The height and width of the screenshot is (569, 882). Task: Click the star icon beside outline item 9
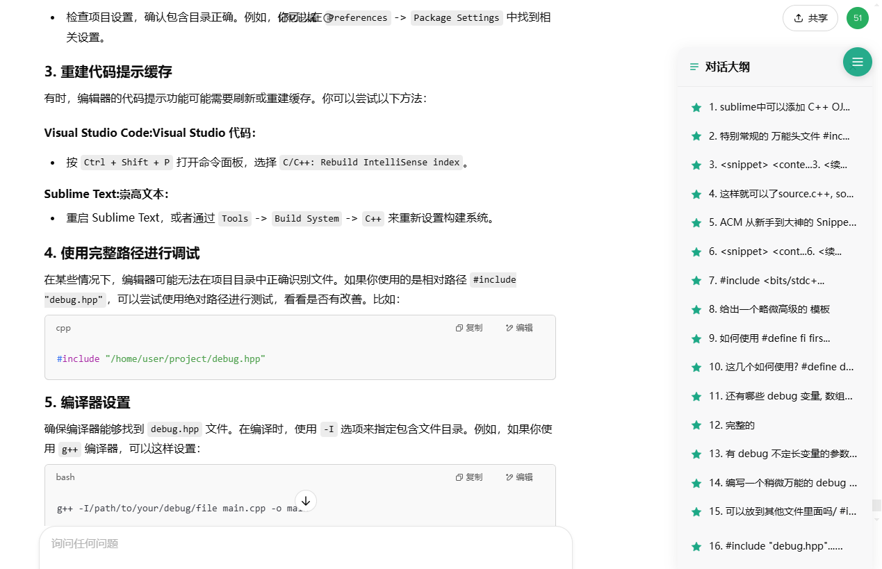coord(696,339)
